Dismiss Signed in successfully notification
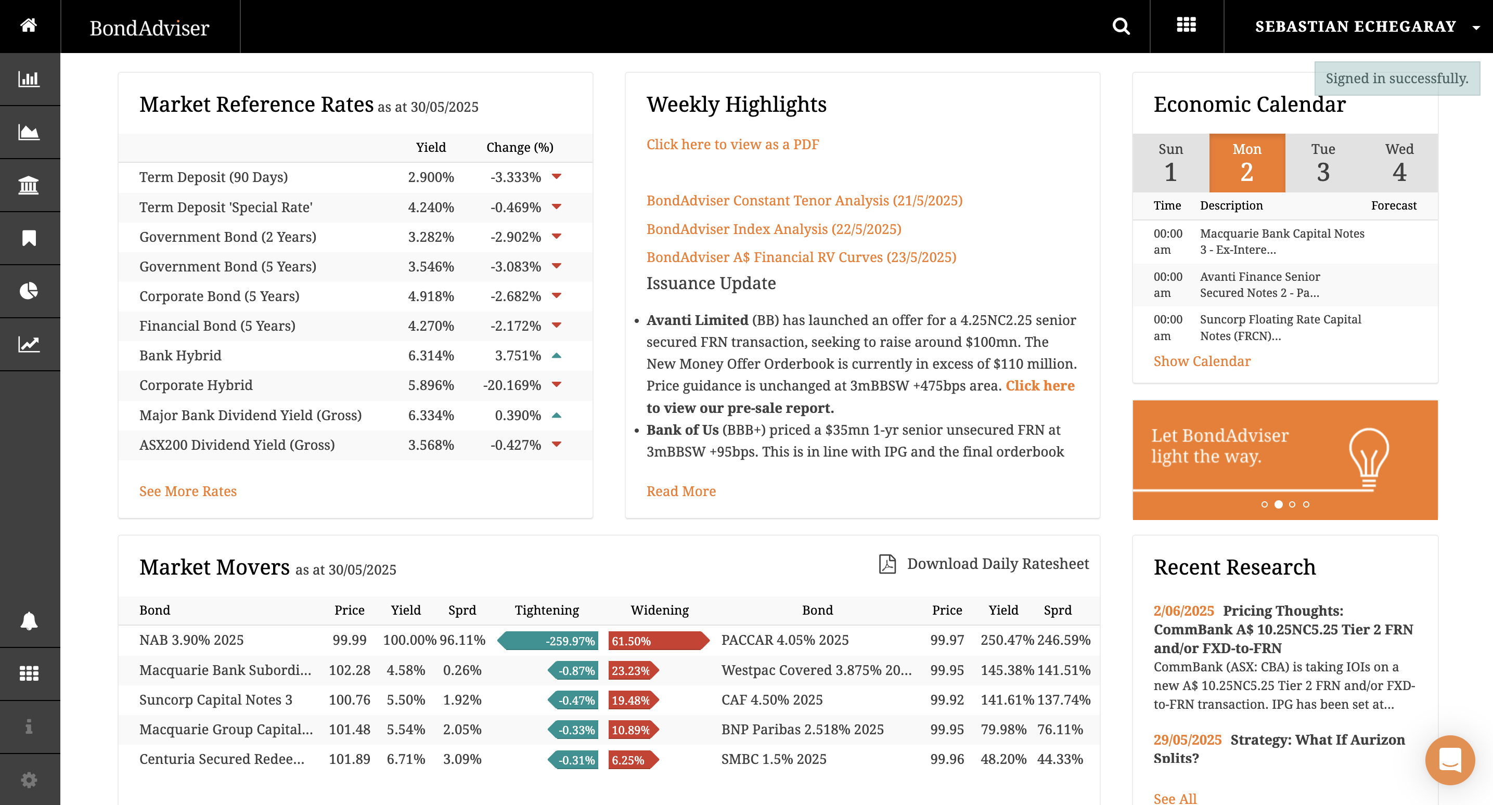 (1397, 78)
